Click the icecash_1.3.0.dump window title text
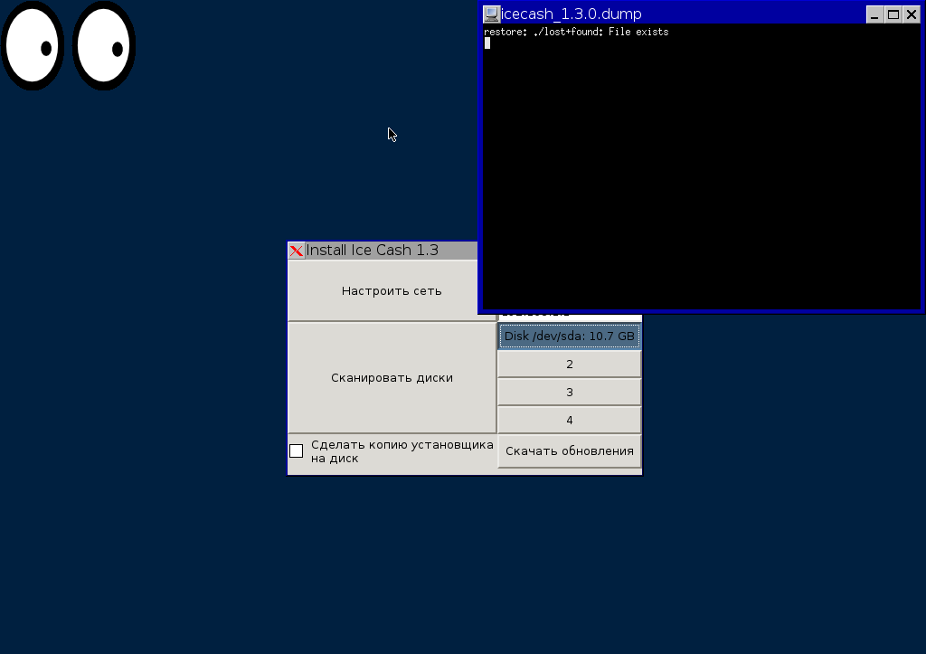 [x=572, y=14]
